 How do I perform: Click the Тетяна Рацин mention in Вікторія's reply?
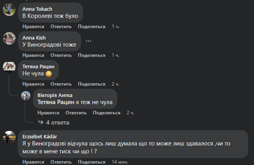[x=56, y=102]
